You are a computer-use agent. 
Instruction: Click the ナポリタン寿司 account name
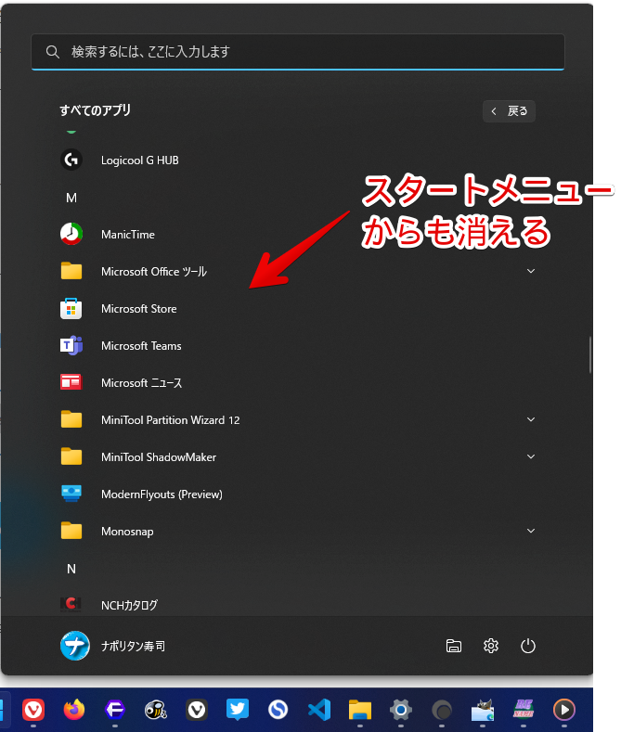point(133,646)
